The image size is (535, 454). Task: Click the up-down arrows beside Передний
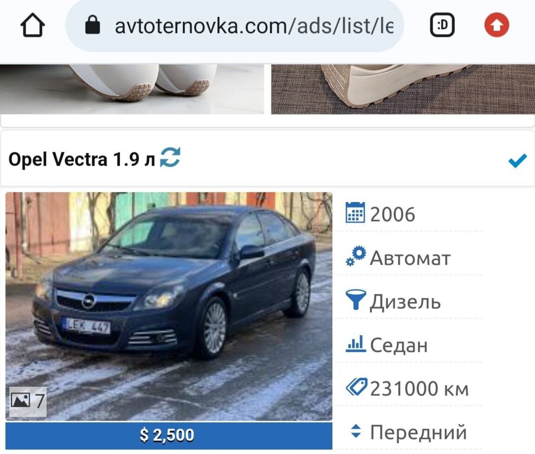(355, 431)
